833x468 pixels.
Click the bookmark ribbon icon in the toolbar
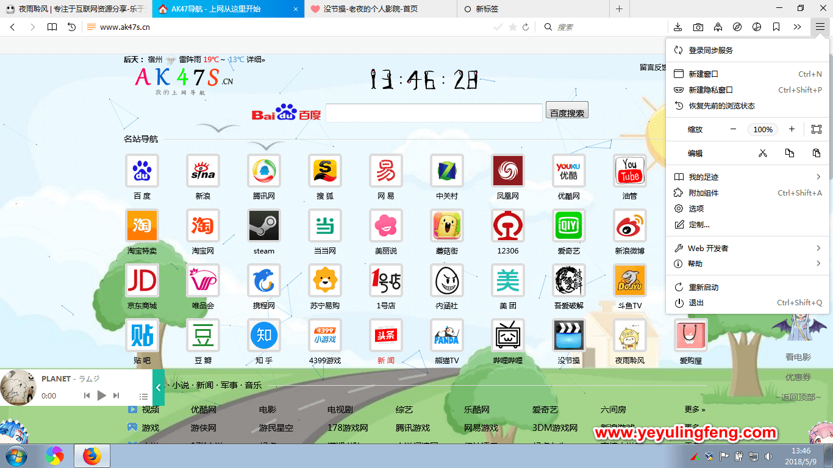tap(776, 27)
